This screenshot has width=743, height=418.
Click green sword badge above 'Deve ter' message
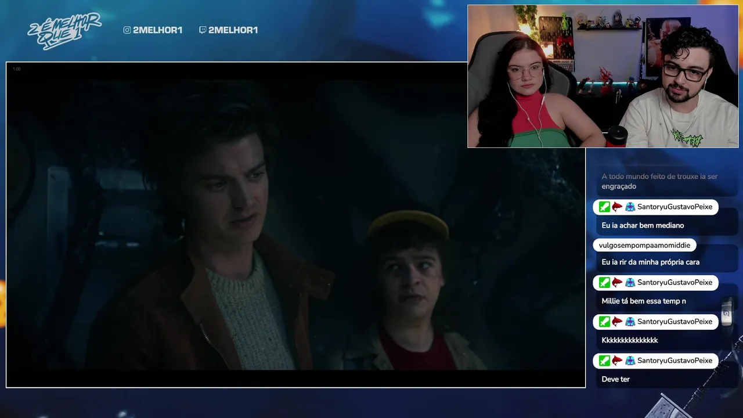pyautogui.click(x=604, y=361)
